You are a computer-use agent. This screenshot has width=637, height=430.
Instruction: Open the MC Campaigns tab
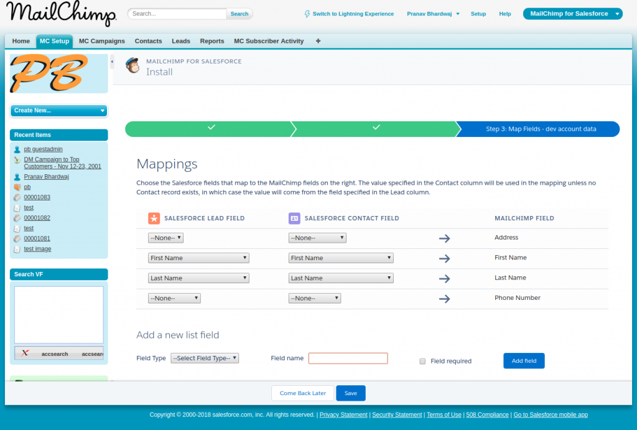(102, 41)
